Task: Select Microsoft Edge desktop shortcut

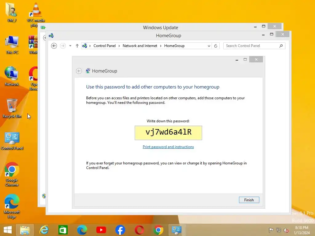Action: click(x=12, y=206)
